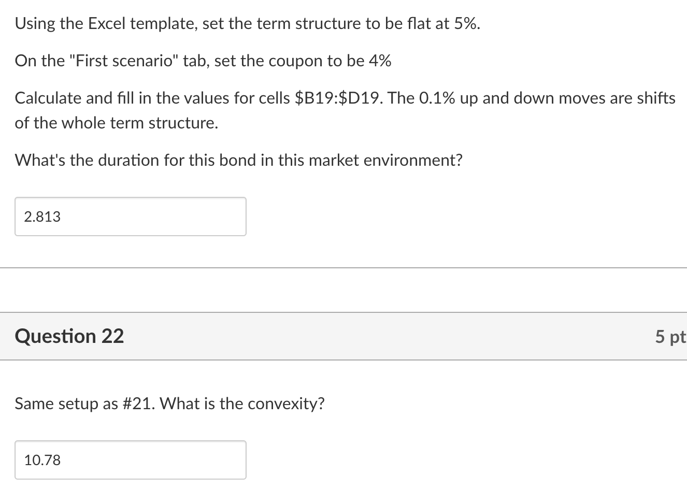Select the Question 22 heading
The image size is (687, 490).
(69, 336)
